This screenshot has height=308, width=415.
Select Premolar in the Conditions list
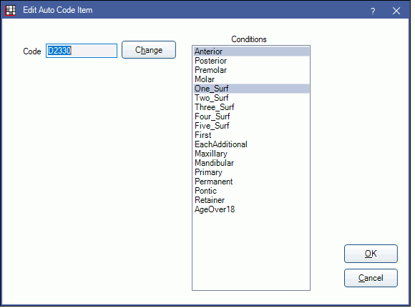(x=251, y=70)
